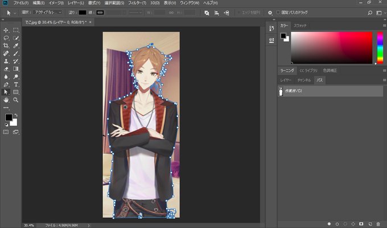Open the Color panel flyout menu

point(384,26)
